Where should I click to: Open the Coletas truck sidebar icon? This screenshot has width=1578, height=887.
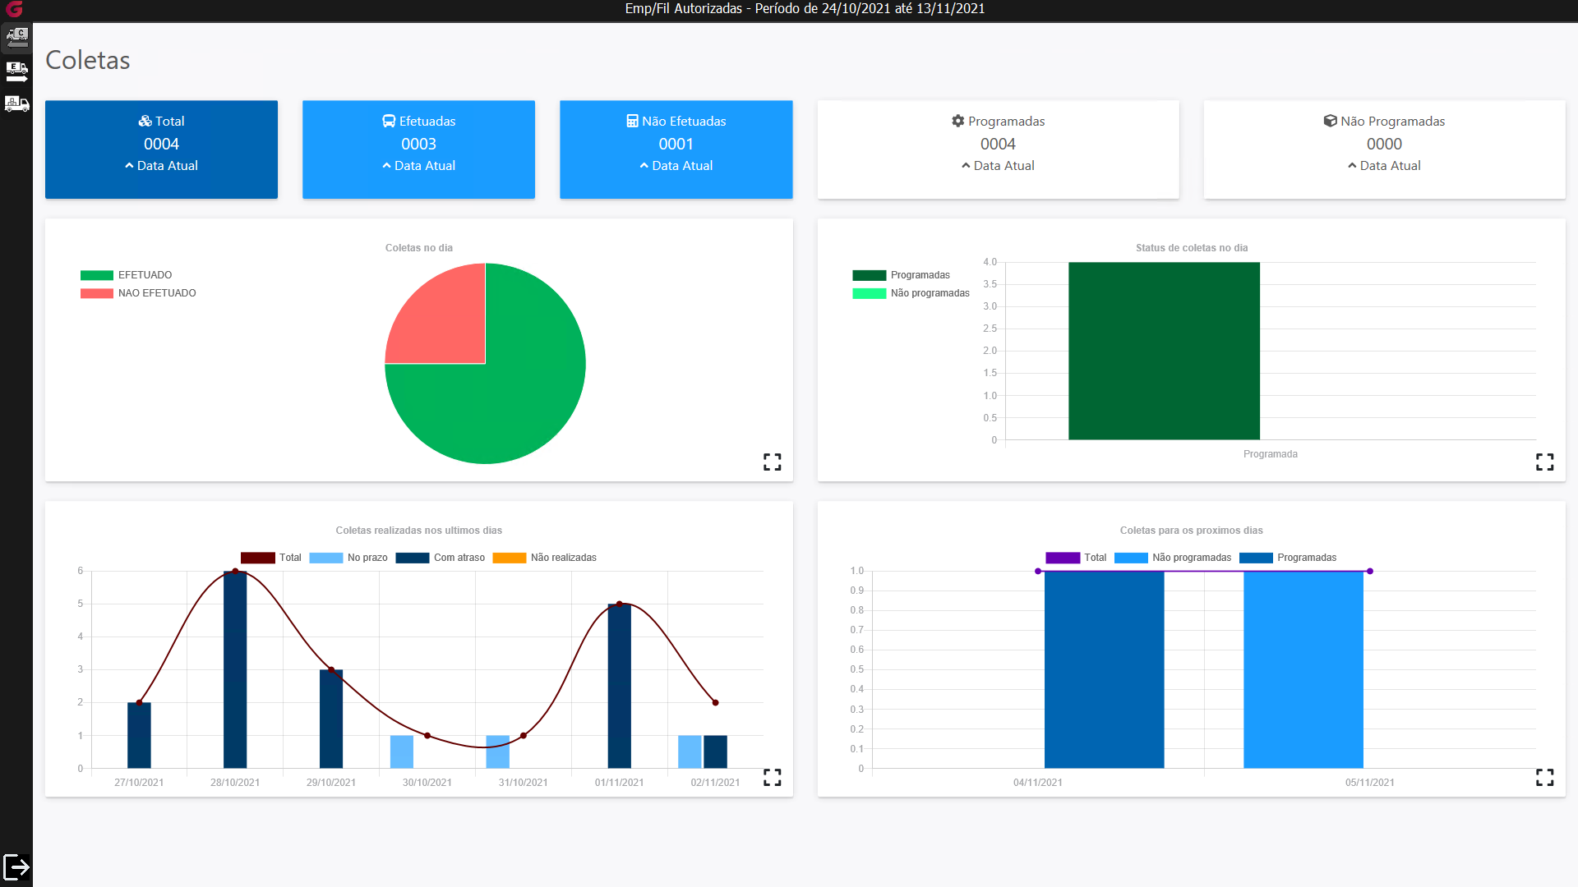pyautogui.click(x=16, y=37)
